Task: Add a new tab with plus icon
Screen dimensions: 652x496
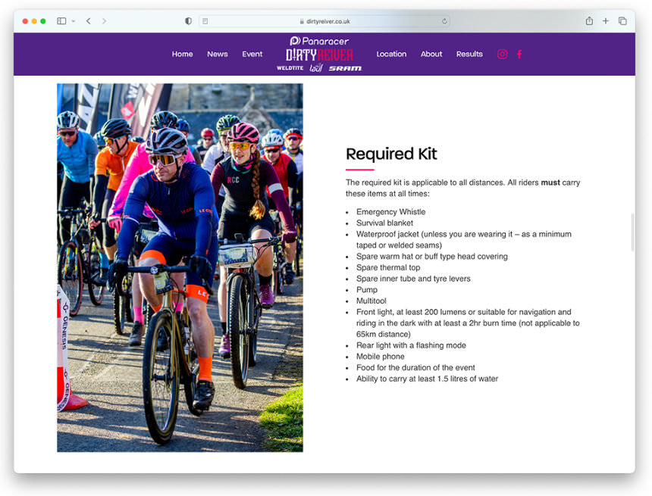Action: pyautogui.click(x=606, y=20)
